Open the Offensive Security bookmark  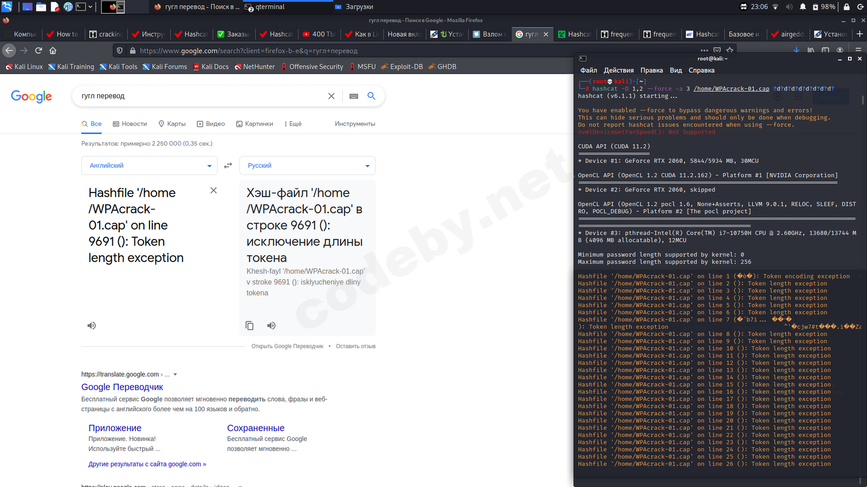click(312, 67)
